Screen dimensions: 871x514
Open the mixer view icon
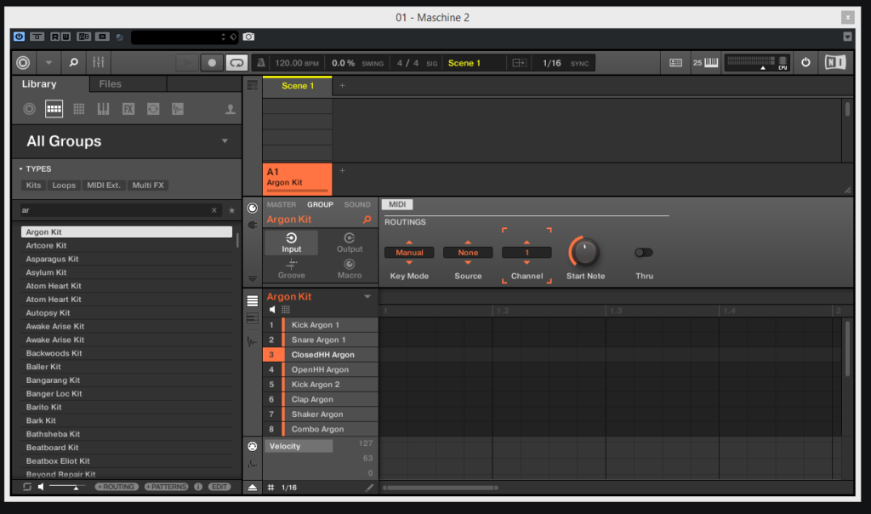(x=99, y=63)
